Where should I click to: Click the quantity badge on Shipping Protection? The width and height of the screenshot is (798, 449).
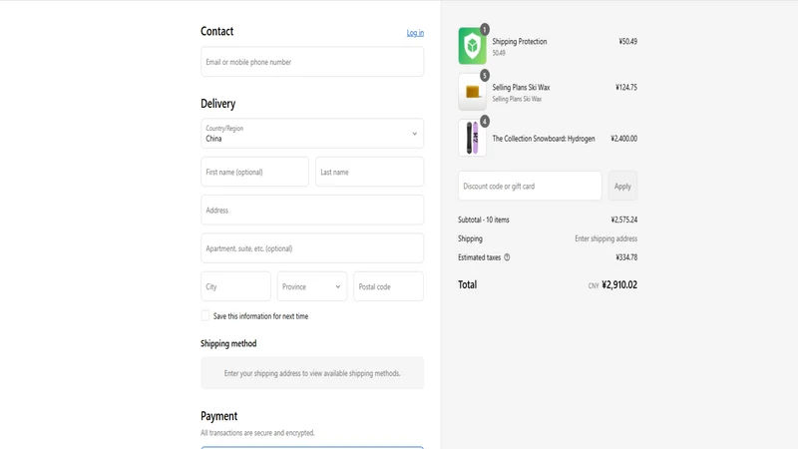coord(485,29)
